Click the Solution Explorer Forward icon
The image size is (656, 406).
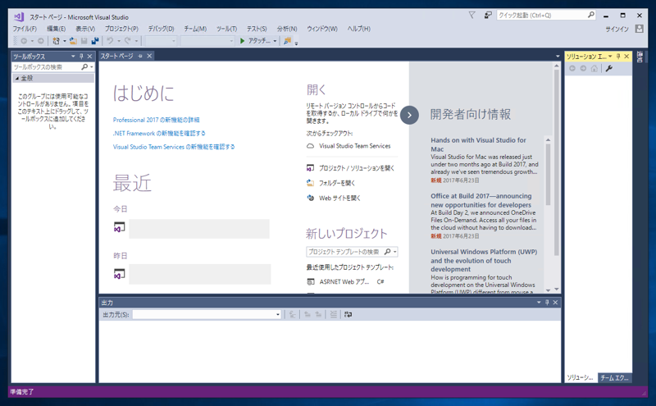pyautogui.click(x=583, y=68)
